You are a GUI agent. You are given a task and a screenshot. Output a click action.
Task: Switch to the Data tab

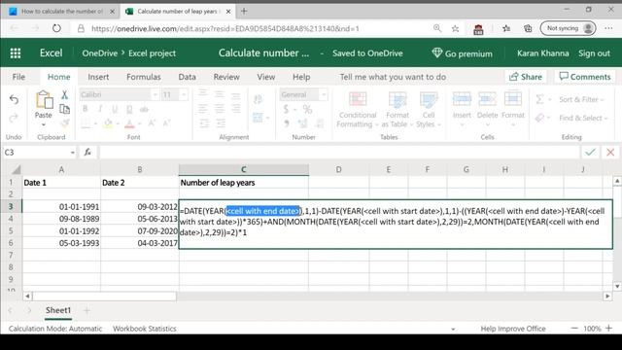pyautogui.click(x=187, y=77)
